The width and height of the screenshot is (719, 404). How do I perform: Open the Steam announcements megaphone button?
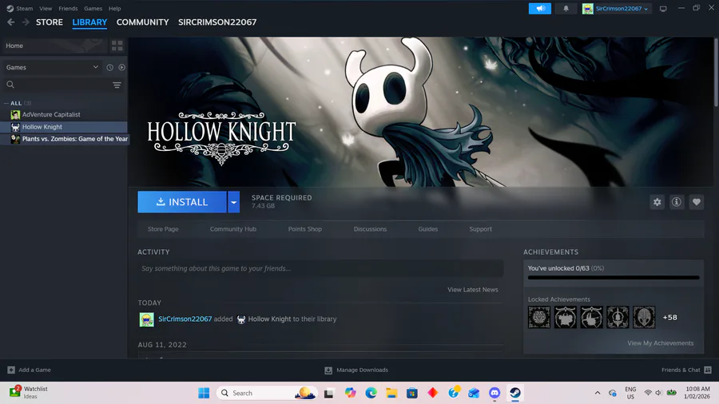coord(540,8)
